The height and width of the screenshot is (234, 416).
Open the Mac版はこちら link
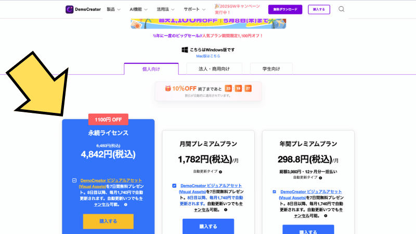click(x=208, y=56)
